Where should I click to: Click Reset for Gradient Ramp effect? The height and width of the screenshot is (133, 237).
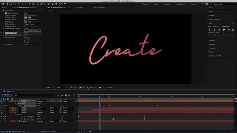26,13
